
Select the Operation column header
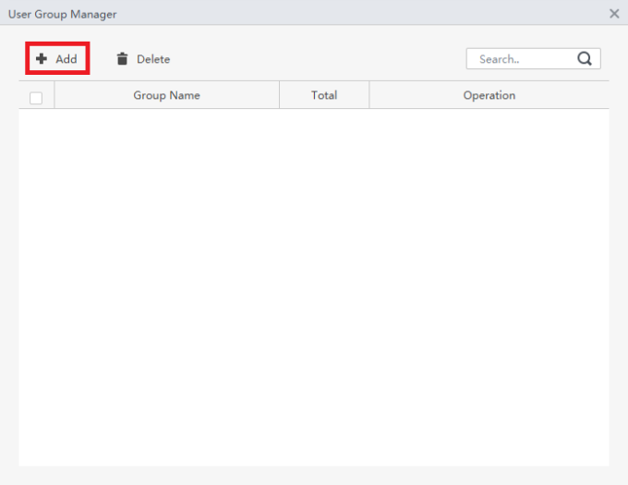tap(489, 95)
